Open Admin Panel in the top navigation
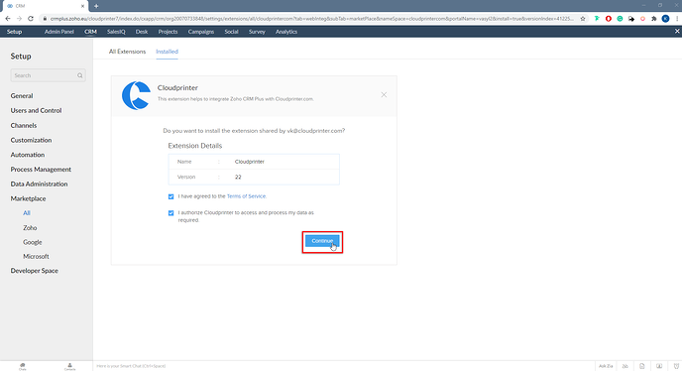Image resolution: width=682 pixels, height=371 pixels. click(x=59, y=32)
